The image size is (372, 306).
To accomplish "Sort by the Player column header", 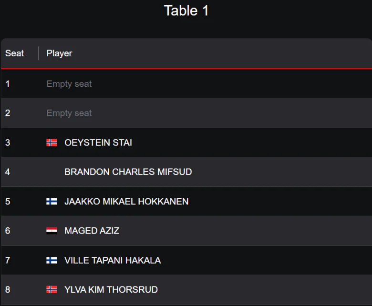I will tap(59, 53).
